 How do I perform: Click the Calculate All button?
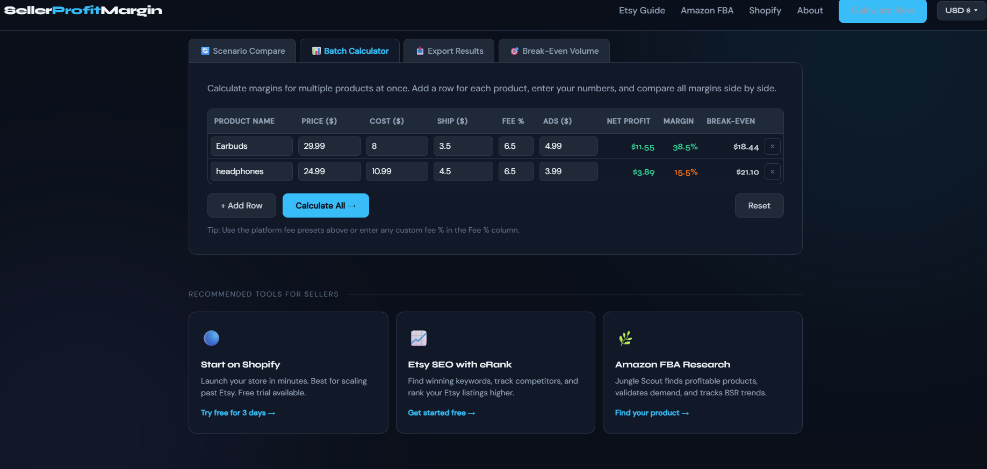(326, 206)
